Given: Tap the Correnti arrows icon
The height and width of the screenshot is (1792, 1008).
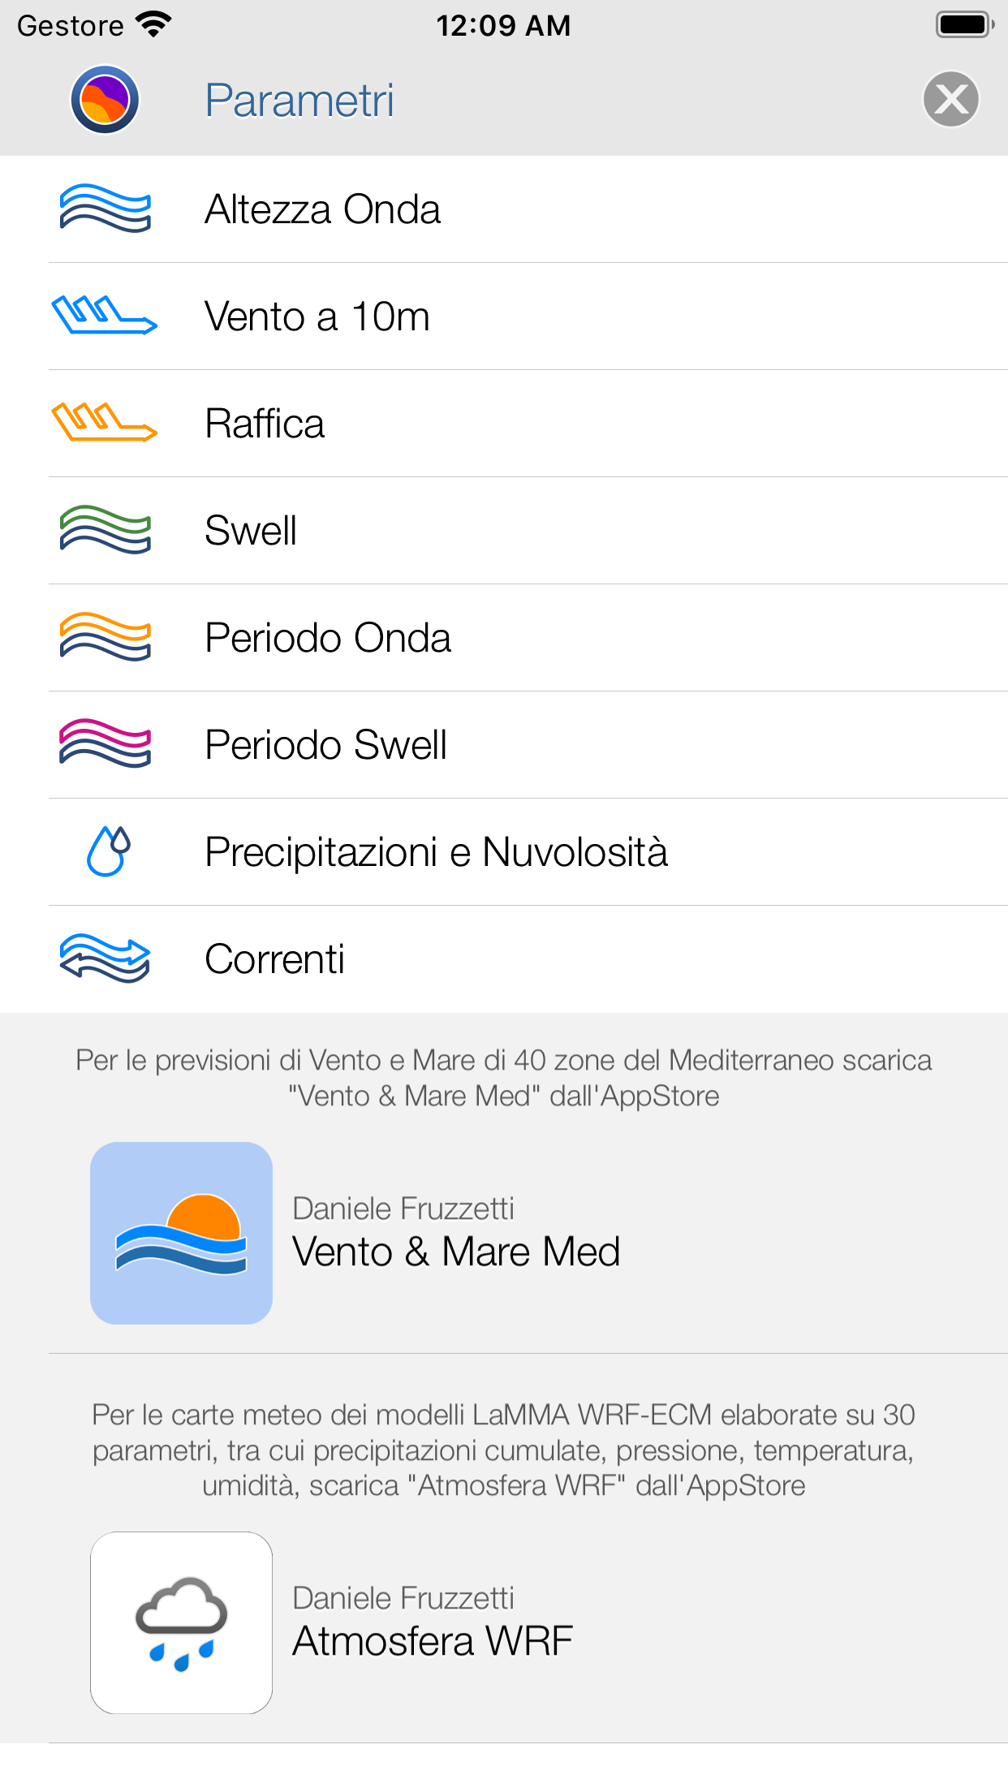Looking at the screenshot, I should click(105, 958).
